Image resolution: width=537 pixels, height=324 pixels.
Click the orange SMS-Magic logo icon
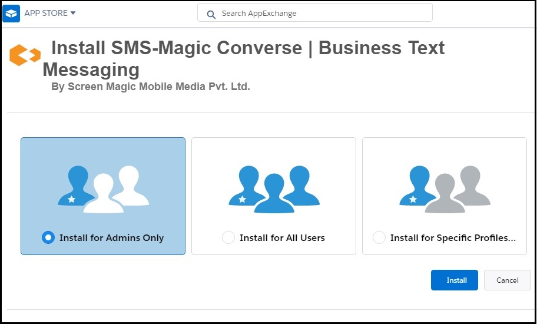tap(25, 55)
